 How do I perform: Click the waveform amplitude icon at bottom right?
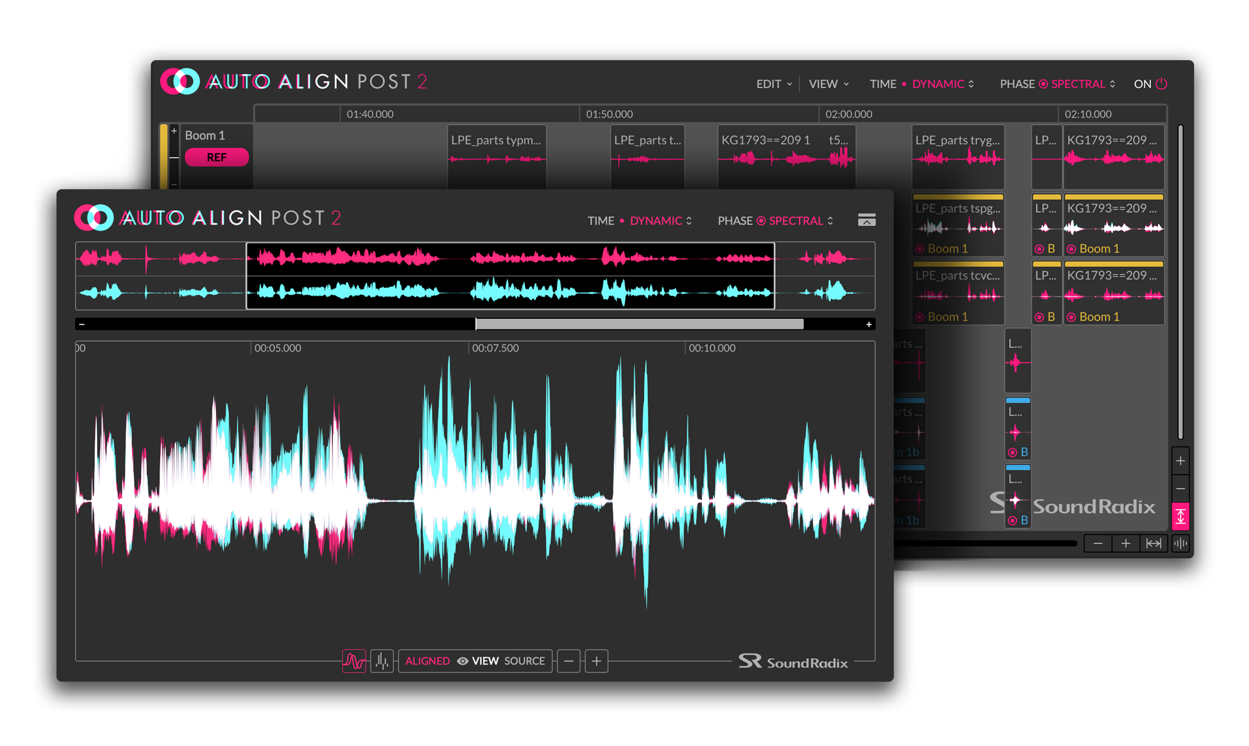tap(1180, 544)
